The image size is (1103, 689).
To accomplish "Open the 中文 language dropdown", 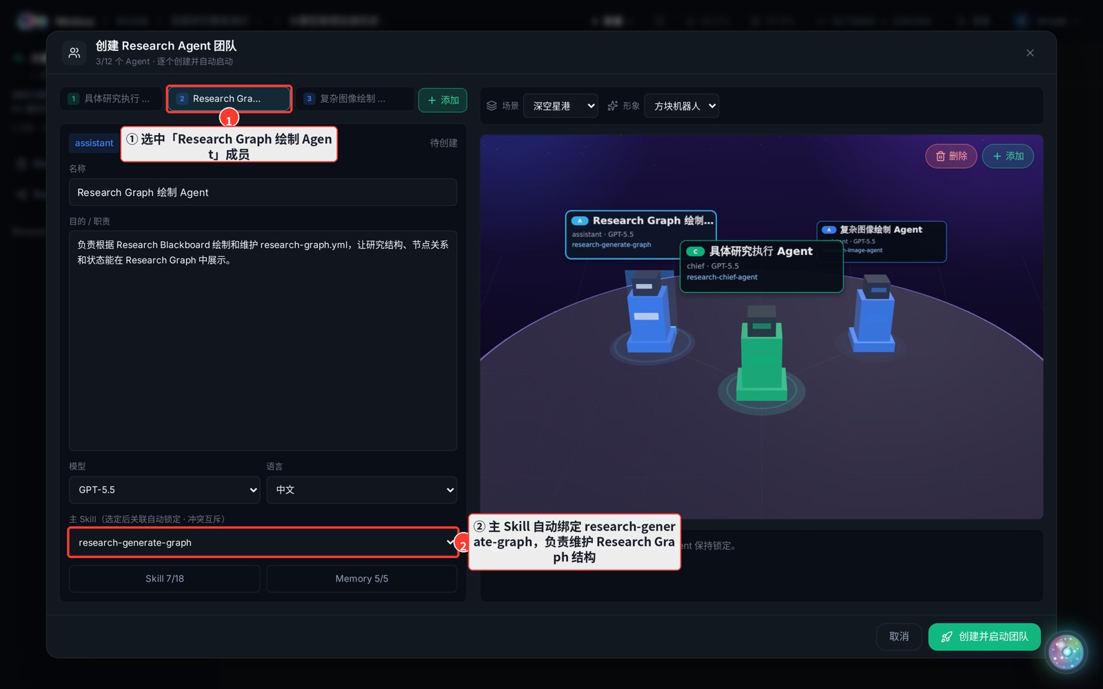I will pos(362,490).
